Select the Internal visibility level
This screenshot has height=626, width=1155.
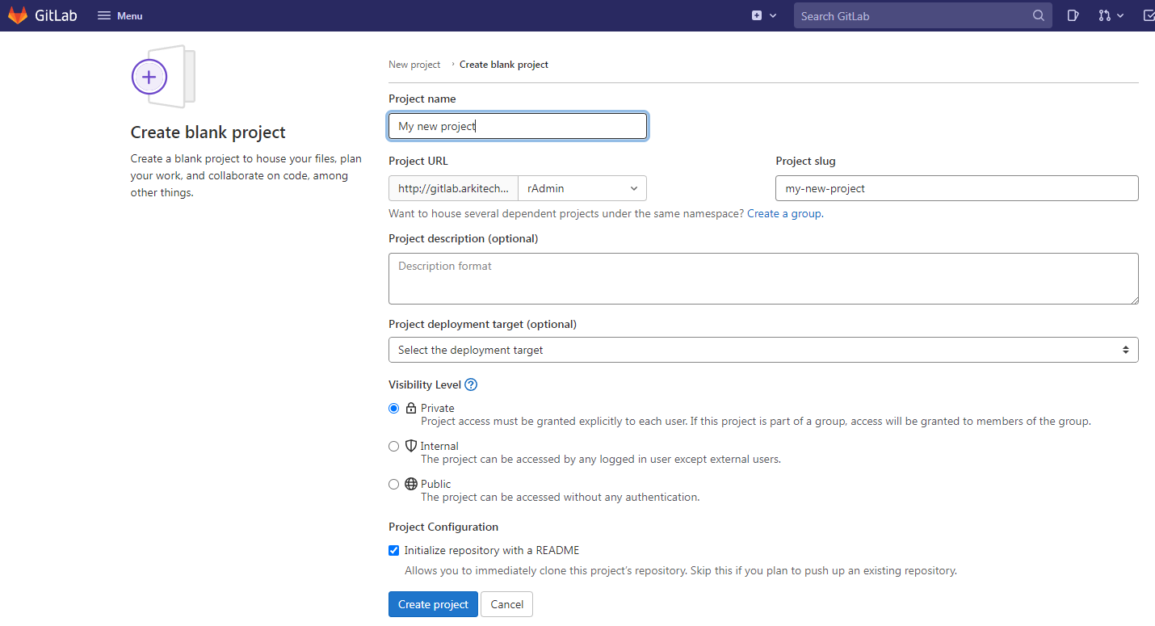(x=393, y=446)
